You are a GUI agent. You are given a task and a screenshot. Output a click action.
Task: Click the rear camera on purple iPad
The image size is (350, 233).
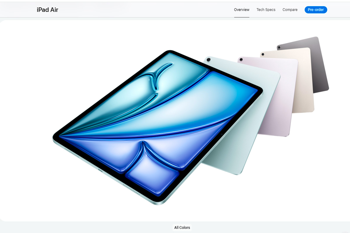pos(241,60)
